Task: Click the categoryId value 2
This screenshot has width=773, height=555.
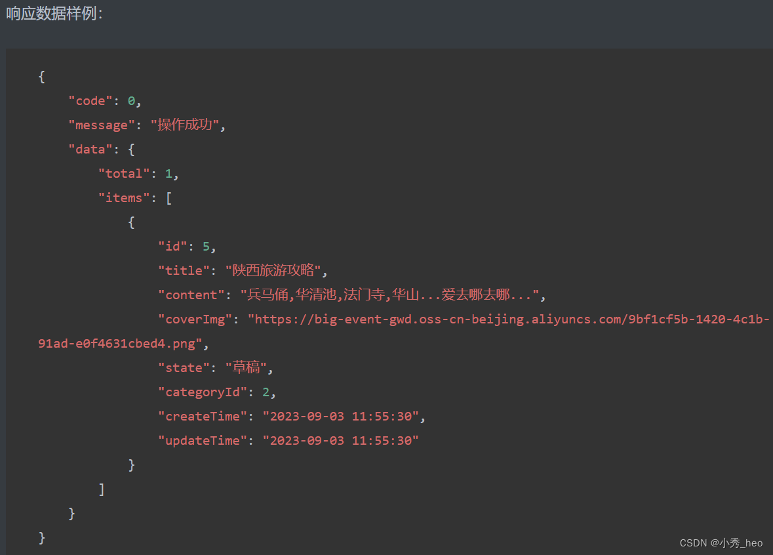Action: 266,392
